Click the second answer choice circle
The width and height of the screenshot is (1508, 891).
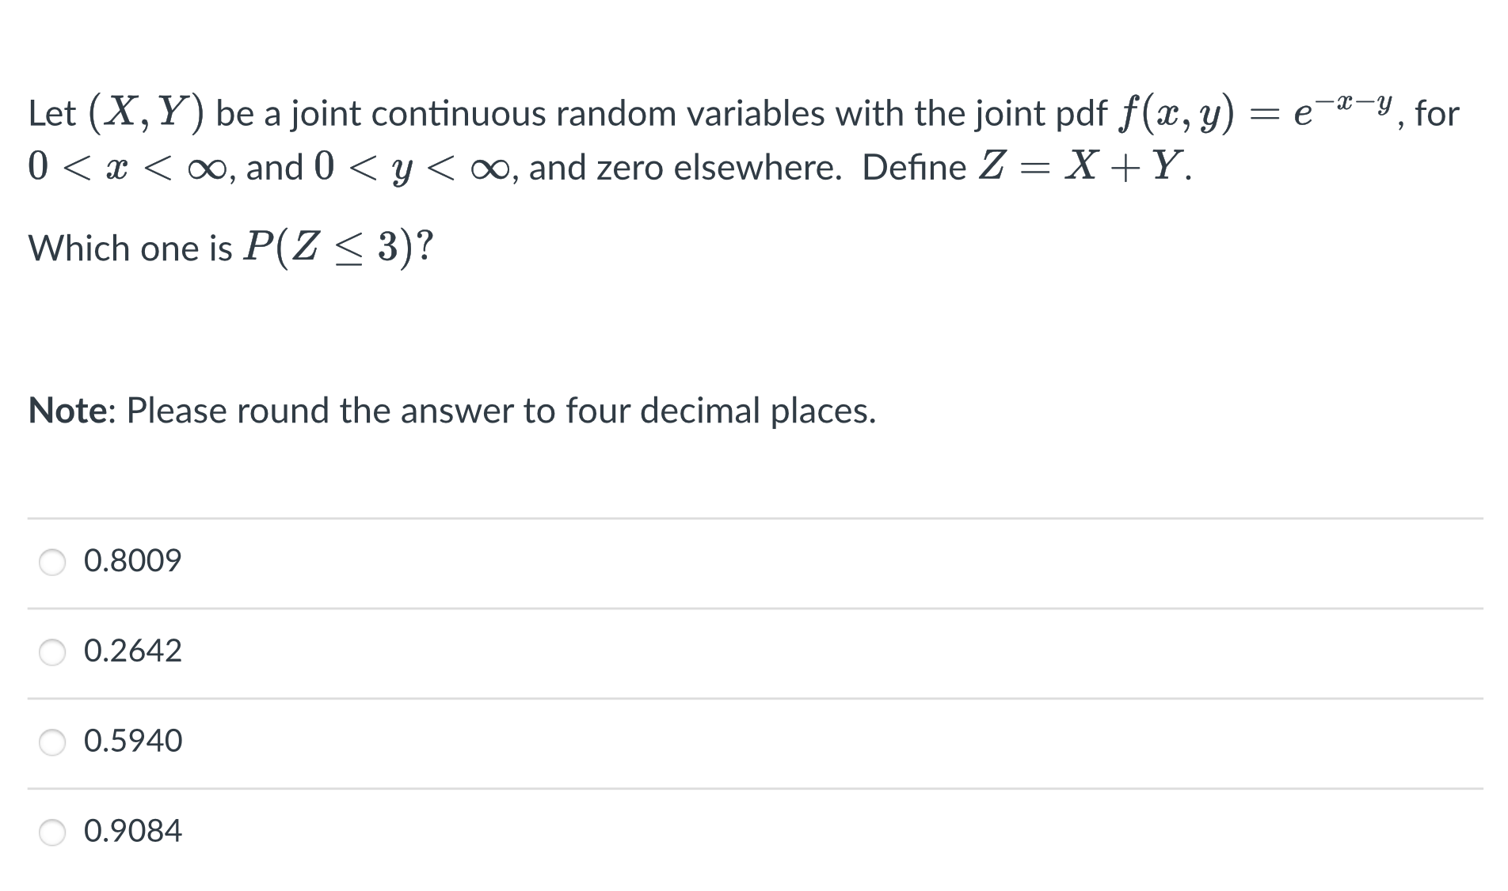point(52,652)
